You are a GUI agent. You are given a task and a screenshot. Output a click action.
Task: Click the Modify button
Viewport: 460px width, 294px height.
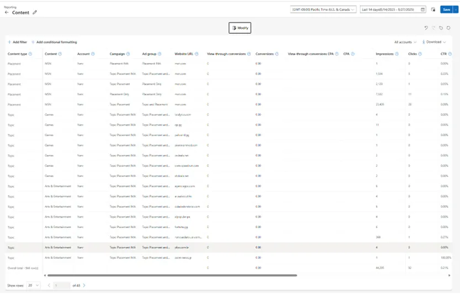click(240, 28)
